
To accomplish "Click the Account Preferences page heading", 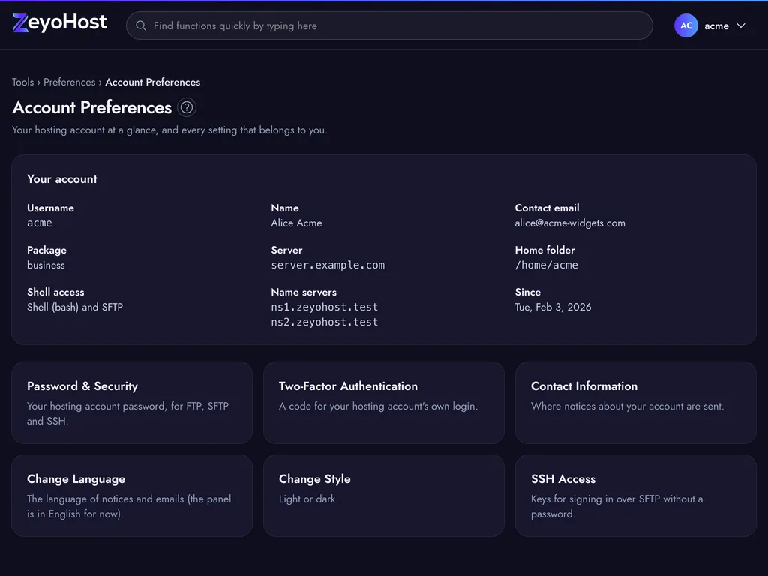I will tap(92, 107).
